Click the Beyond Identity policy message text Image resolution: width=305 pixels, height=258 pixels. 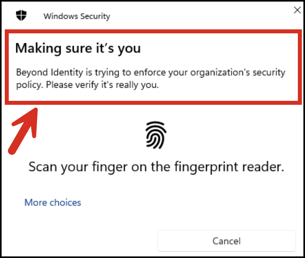tap(151, 79)
